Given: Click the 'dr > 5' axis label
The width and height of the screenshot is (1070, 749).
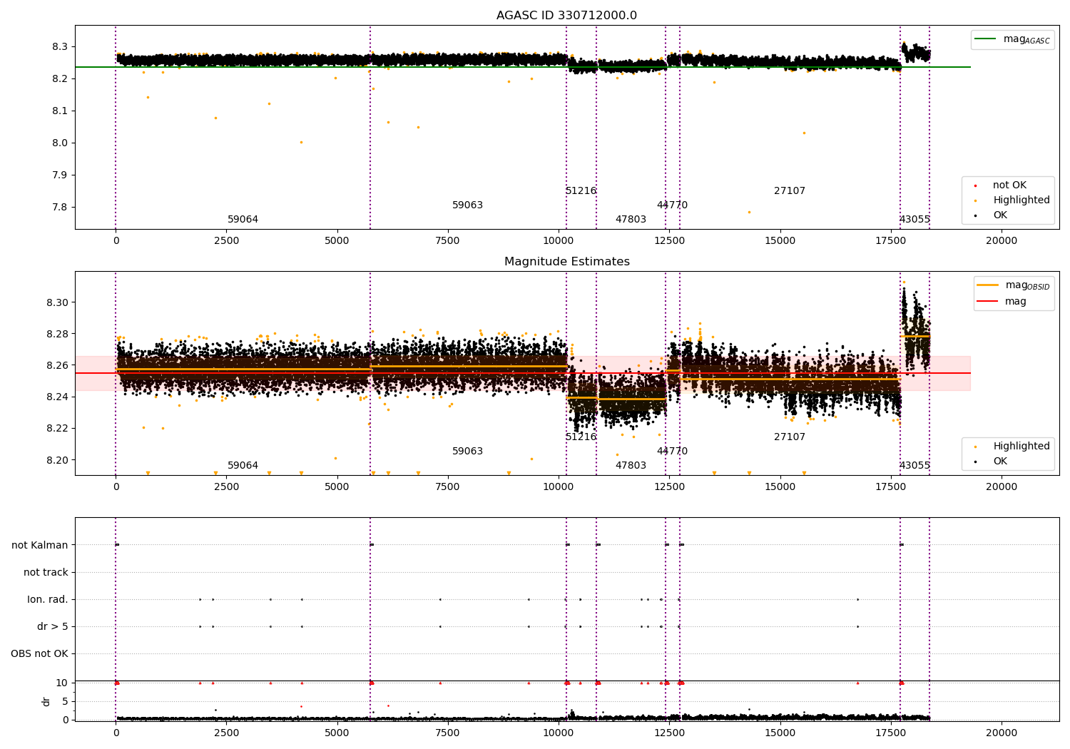Looking at the screenshot, I should (x=53, y=627).
